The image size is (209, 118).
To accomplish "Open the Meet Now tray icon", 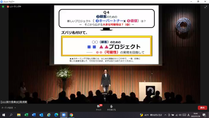I will click(x=169, y=115).
